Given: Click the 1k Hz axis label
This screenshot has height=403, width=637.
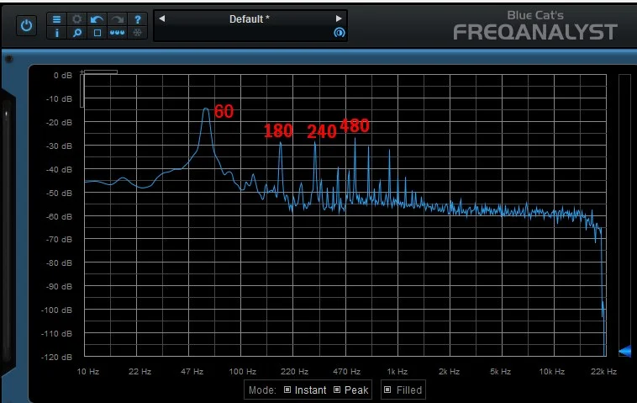Looking at the screenshot, I should click(397, 371).
